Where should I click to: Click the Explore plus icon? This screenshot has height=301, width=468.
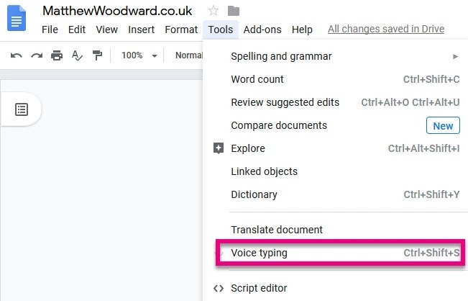(x=219, y=148)
